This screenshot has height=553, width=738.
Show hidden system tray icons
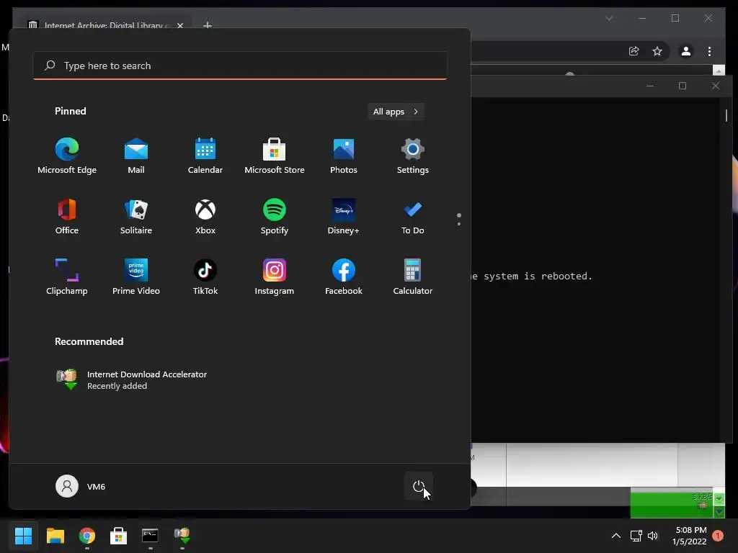point(615,536)
